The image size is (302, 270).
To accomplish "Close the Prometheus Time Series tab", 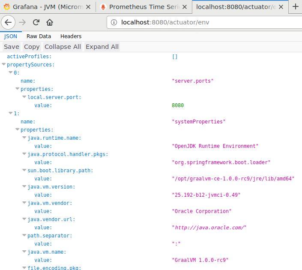I will [185, 7].
